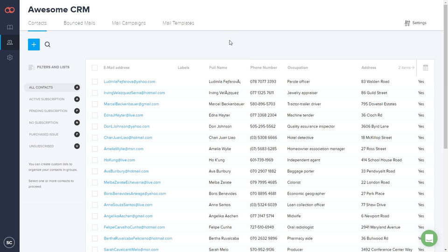
Task: Filter by Active Subscription
Action: pos(47,99)
